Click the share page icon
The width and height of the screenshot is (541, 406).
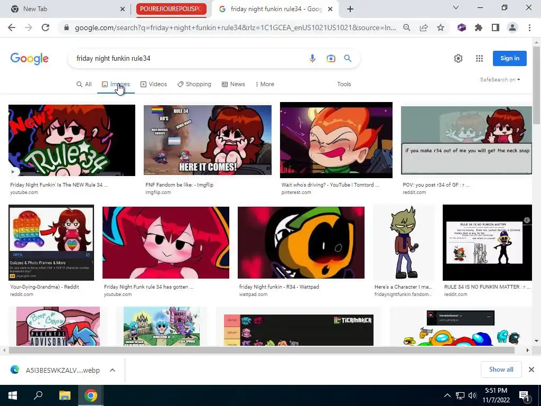coord(424,27)
